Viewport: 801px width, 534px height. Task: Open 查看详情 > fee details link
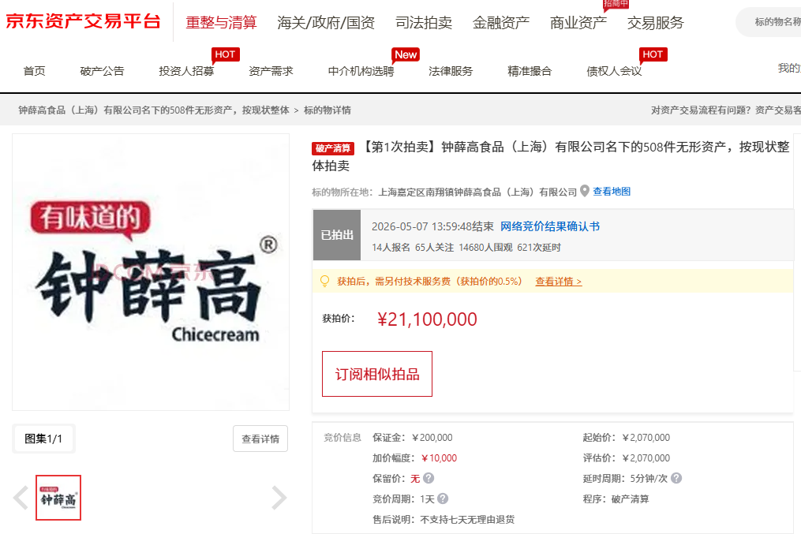click(x=559, y=282)
